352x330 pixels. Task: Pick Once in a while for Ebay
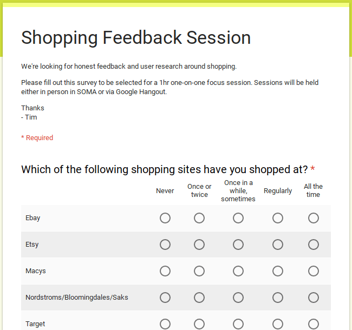(x=238, y=218)
